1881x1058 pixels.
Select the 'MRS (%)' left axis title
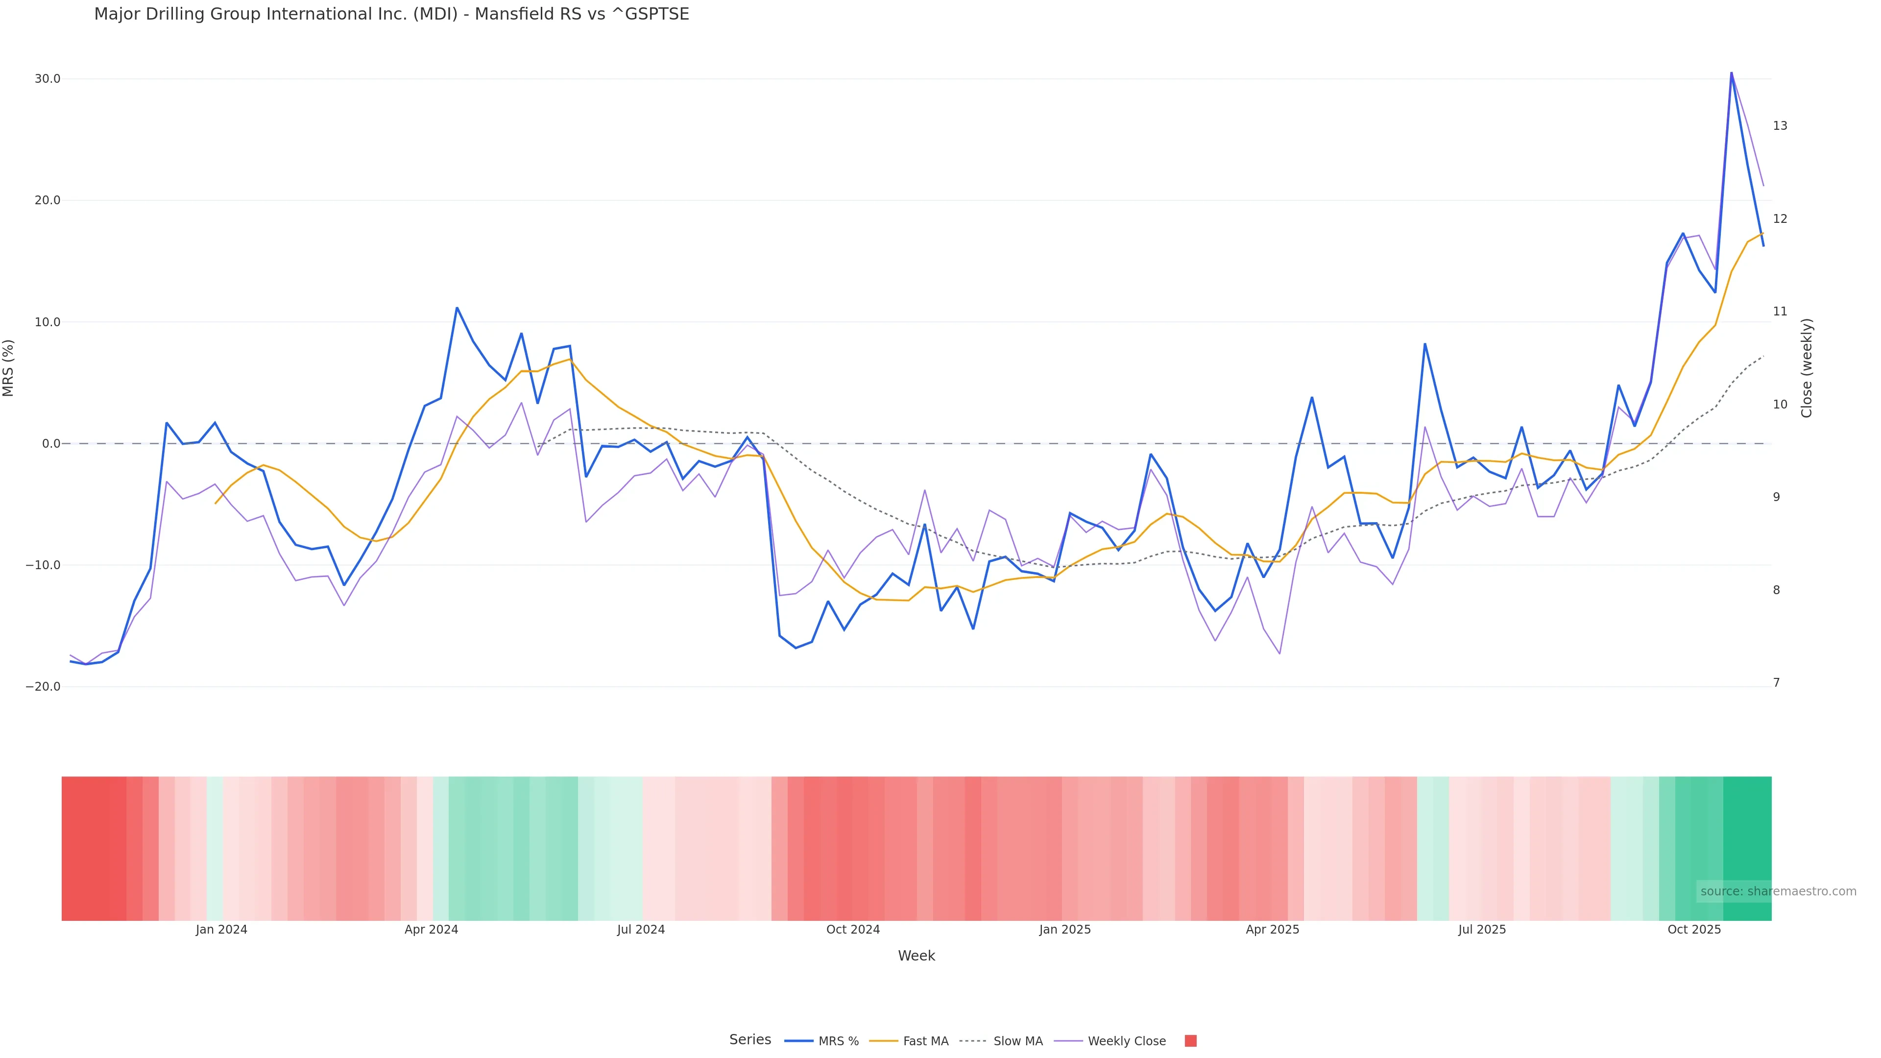tap(9, 368)
